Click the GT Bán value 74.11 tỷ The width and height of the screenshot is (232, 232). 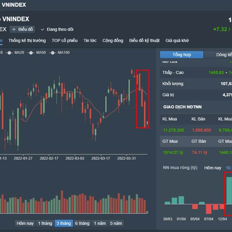pos(200,152)
